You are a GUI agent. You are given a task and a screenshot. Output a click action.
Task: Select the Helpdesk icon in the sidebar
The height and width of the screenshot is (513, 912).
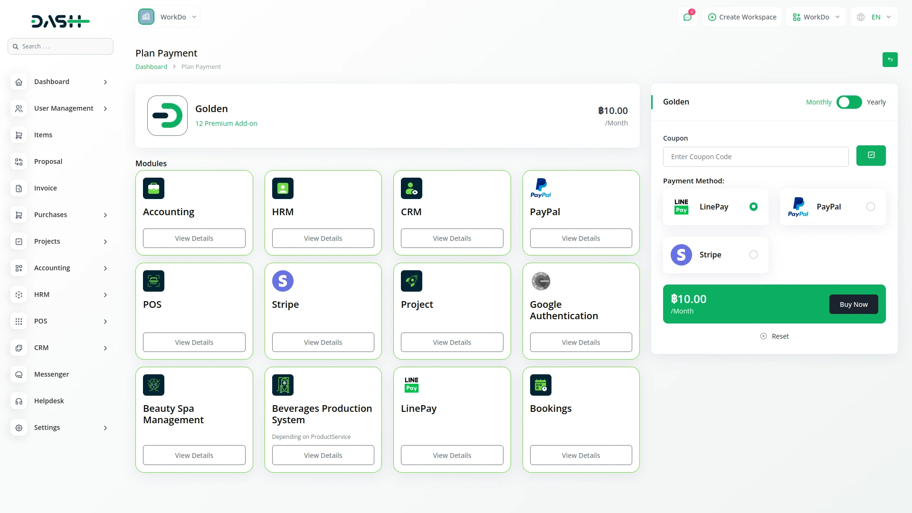pyautogui.click(x=19, y=401)
